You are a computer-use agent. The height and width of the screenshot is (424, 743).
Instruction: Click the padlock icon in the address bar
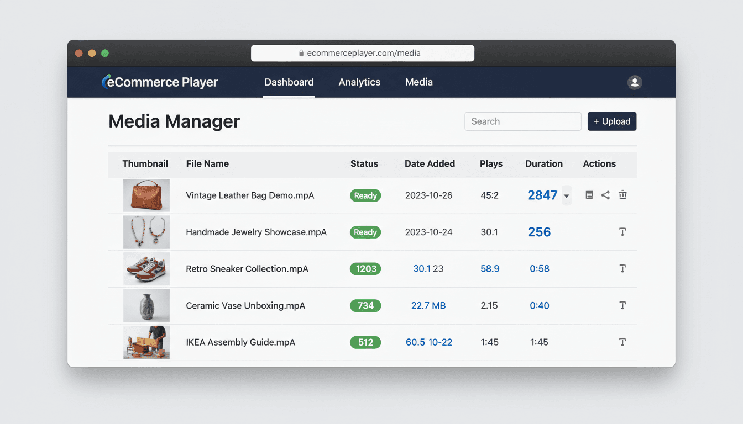point(301,53)
